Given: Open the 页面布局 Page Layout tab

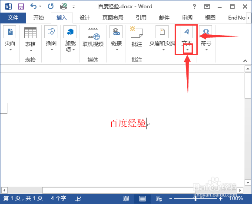Looking at the screenshot, I should click(x=113, y=18).
